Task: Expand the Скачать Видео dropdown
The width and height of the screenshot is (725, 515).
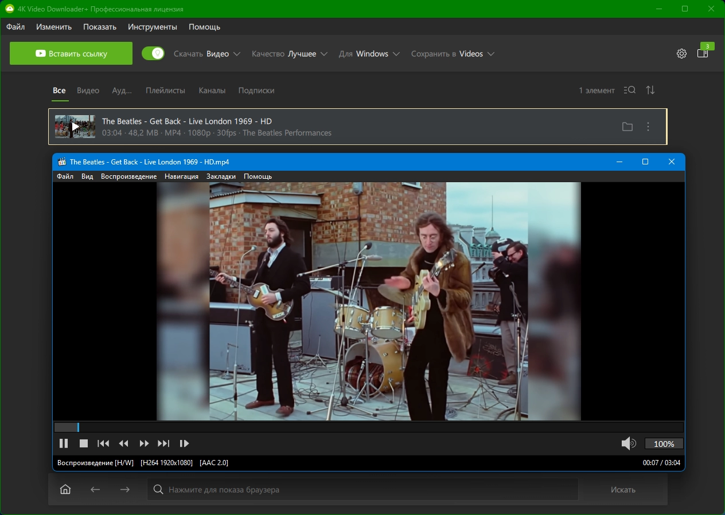Action: [207, 54]
